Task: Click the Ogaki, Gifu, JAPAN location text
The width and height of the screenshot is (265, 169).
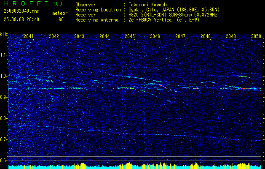Action: [x=174, y=10]
